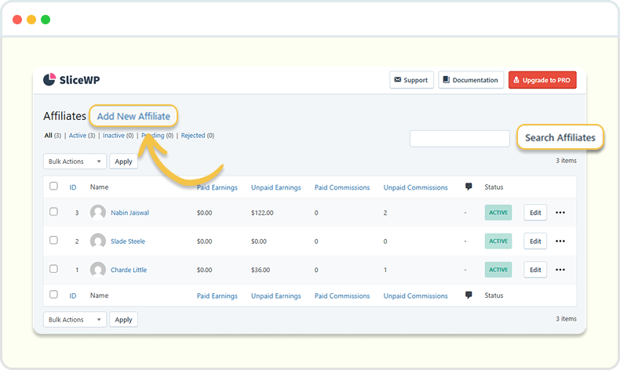Sort by Paid Earnings in table footer
This screenshot has height=370, width=620.
click(x=217, y=296)
